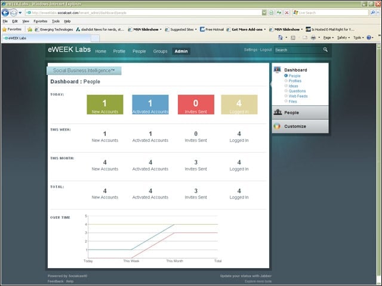This screenshot has height=286, width=382.
Task: Click the blue Help question icon
Action: point(369,38)
